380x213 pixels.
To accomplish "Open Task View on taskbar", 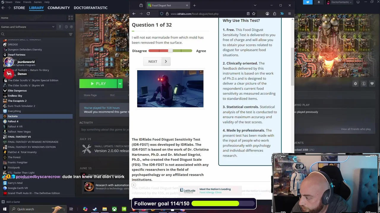I will coord(71,209).
